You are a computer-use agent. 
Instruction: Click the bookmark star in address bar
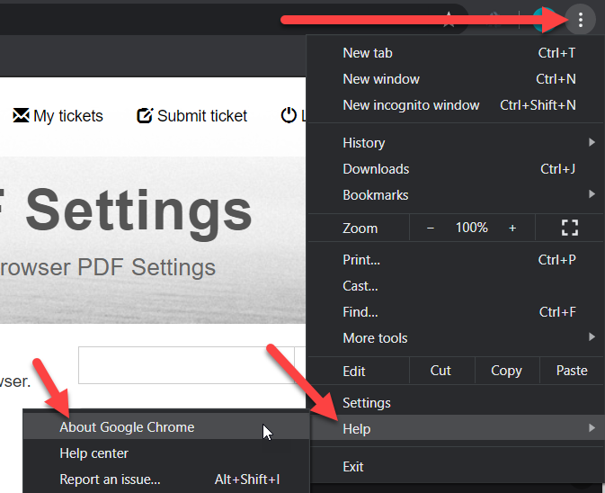449,21
